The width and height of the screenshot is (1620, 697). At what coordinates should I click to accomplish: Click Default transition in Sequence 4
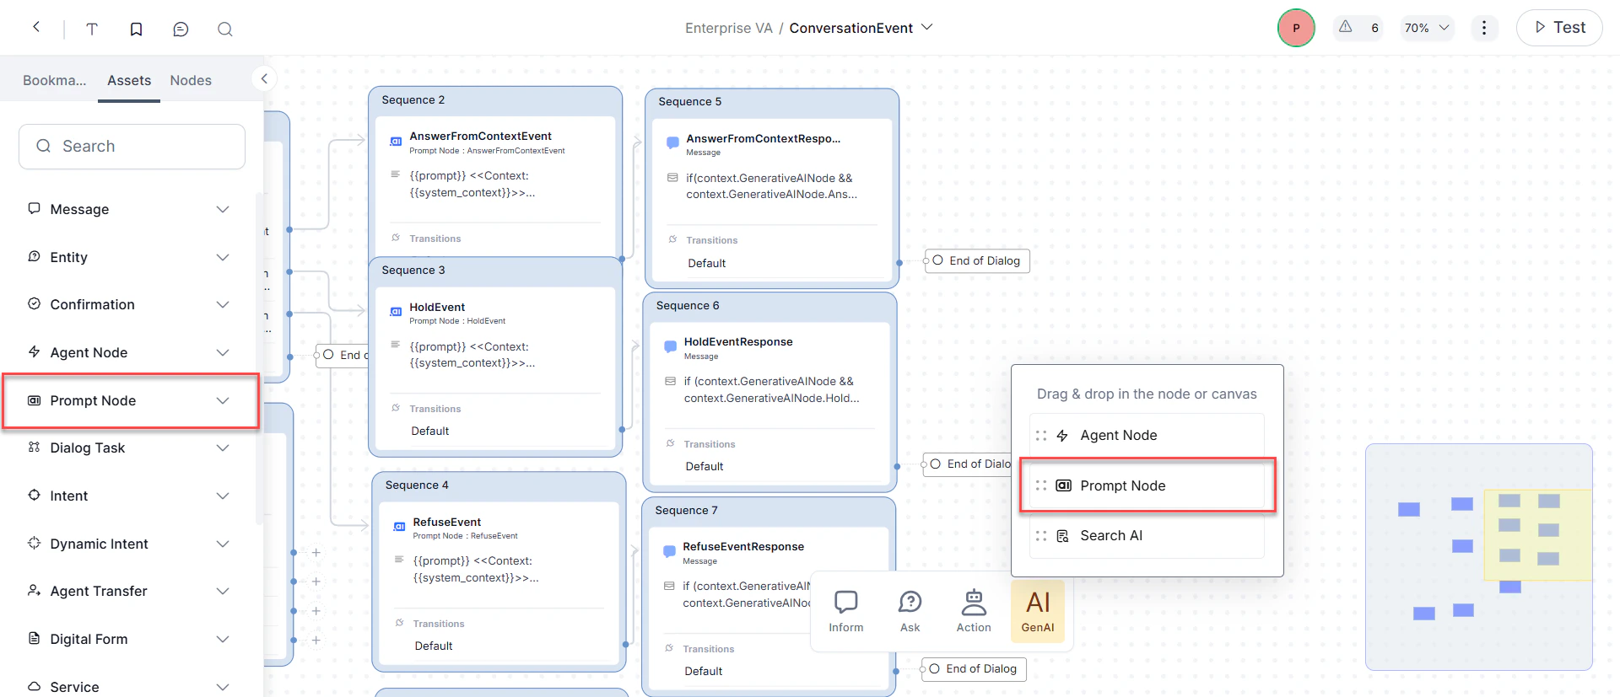pyautogui.click(x=434, y=646)
